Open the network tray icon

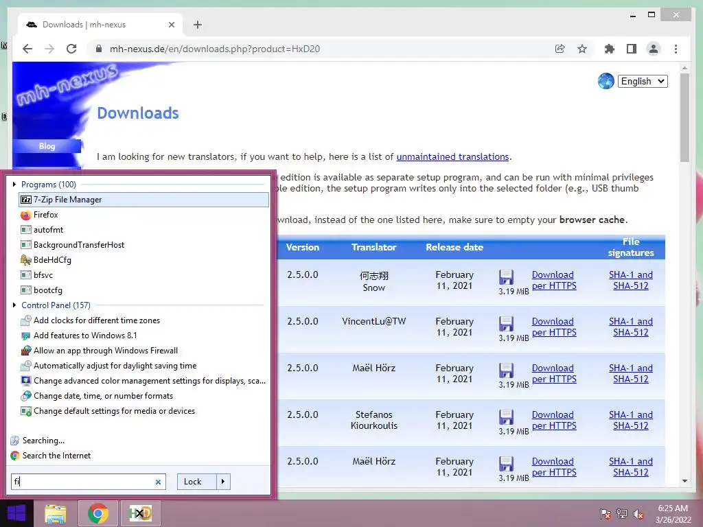(x=622, y=514)
